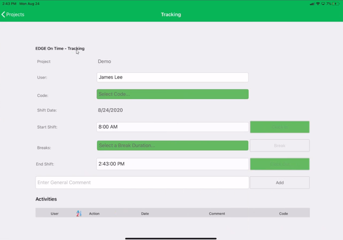Tap the home indicator bar at the bottom
The image size is (343, 240).
click(x=171, y=238)
